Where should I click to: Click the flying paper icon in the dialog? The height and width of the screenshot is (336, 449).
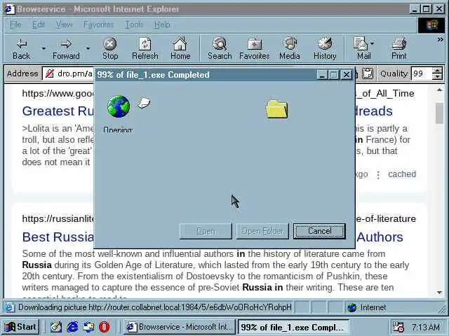coord(144,103)
